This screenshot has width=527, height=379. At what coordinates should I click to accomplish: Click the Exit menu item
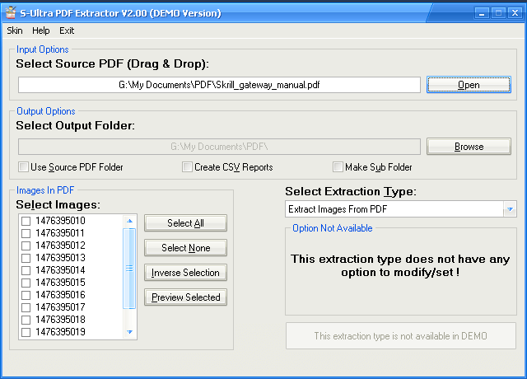[67, 30]
